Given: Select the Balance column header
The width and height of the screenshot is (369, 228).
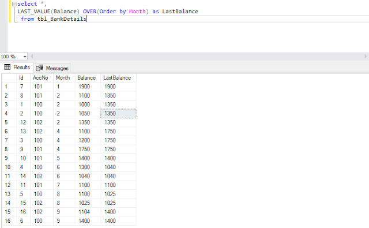Looking at the screenshot, I should point(88,78).
